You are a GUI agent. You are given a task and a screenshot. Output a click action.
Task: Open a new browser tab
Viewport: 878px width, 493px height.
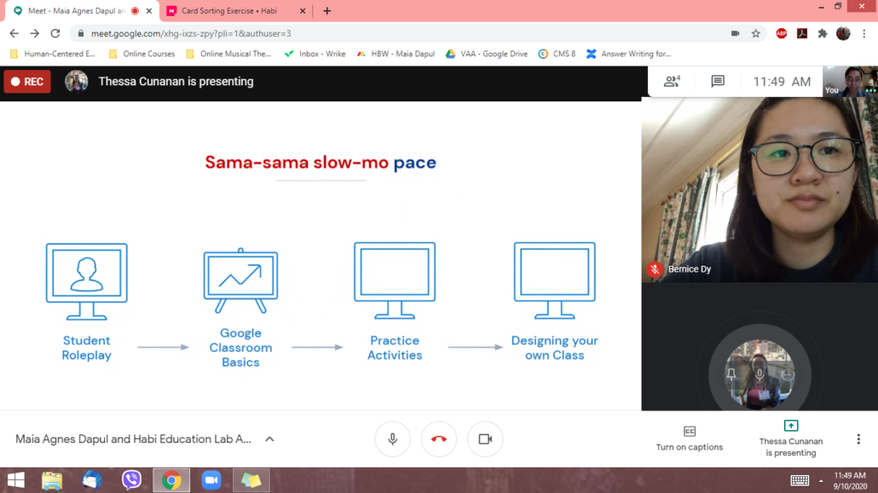point(327,10)
